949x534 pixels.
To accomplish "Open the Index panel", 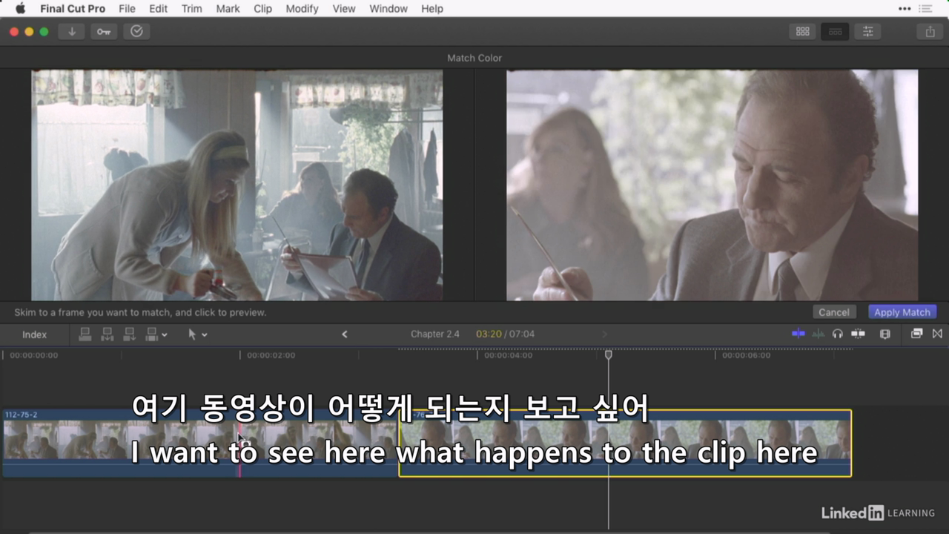I will click(x=34, y=334).
